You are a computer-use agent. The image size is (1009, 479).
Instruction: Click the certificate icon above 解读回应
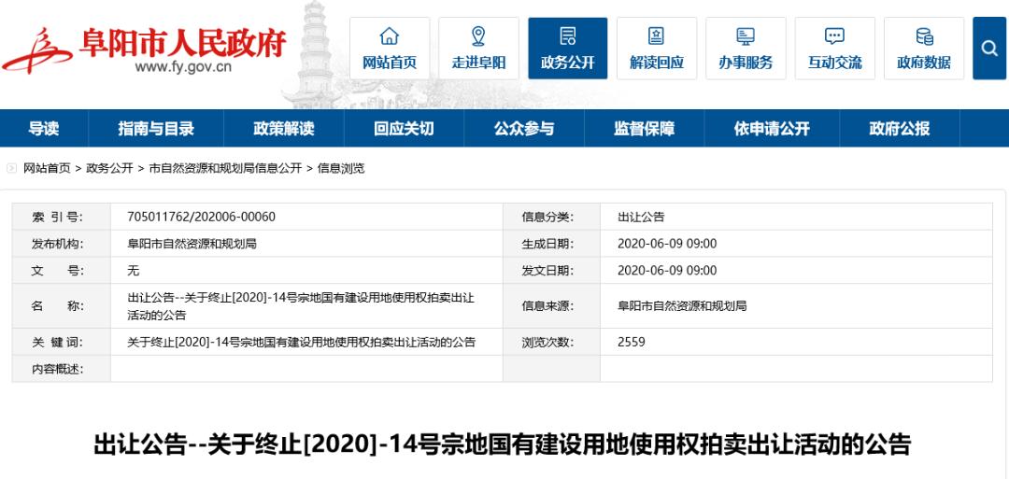tap(657, 36)
